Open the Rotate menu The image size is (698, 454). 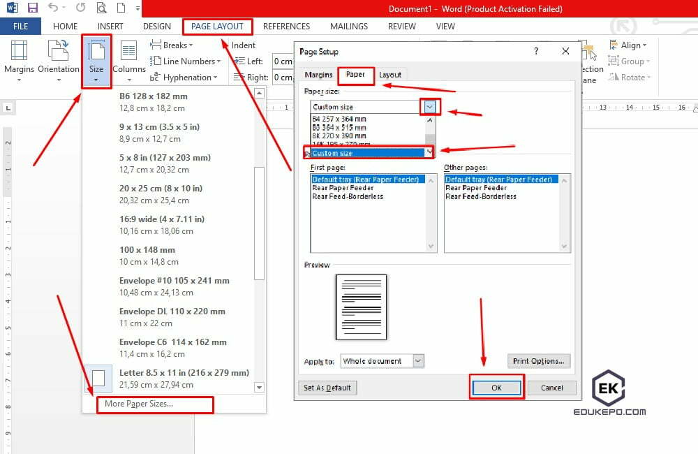coord(630,77)
